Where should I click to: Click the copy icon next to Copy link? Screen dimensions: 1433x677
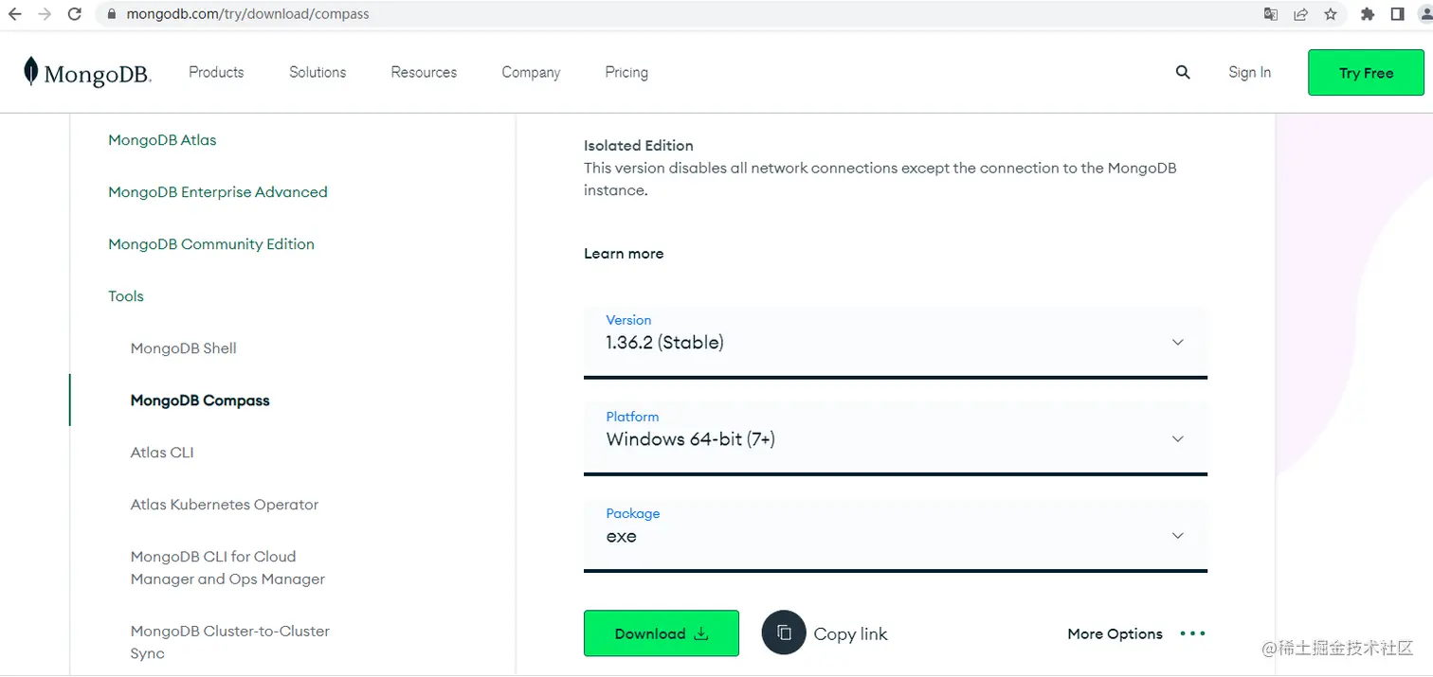(784, 632)
